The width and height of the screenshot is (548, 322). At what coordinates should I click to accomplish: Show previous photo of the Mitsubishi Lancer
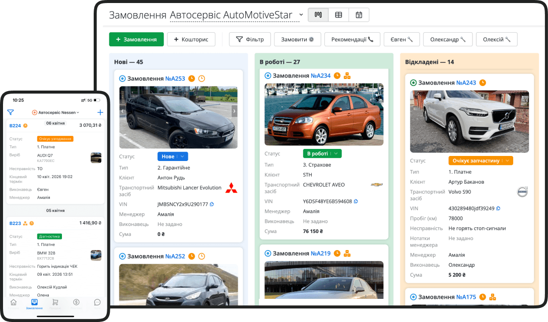[122, 111]
